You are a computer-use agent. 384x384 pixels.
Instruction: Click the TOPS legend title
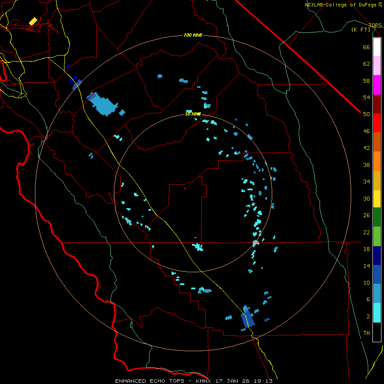(x=375, y=25)
